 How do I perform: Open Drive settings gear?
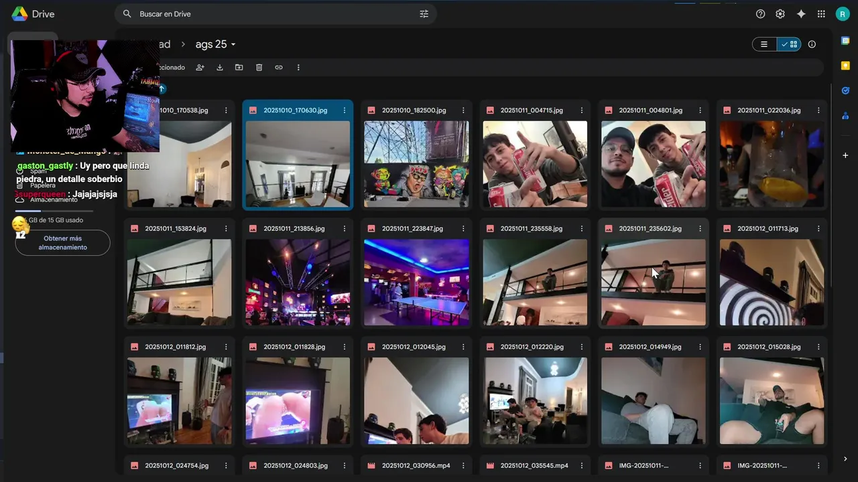click(780, 14)
